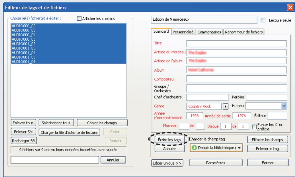Click the Artiste de l'album field

tap(236, 61)
